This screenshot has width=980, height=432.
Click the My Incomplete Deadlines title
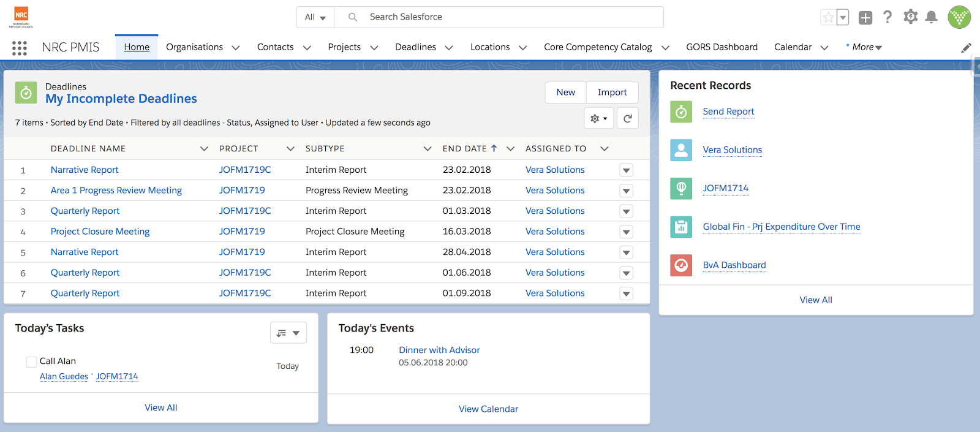pos(121,99)
